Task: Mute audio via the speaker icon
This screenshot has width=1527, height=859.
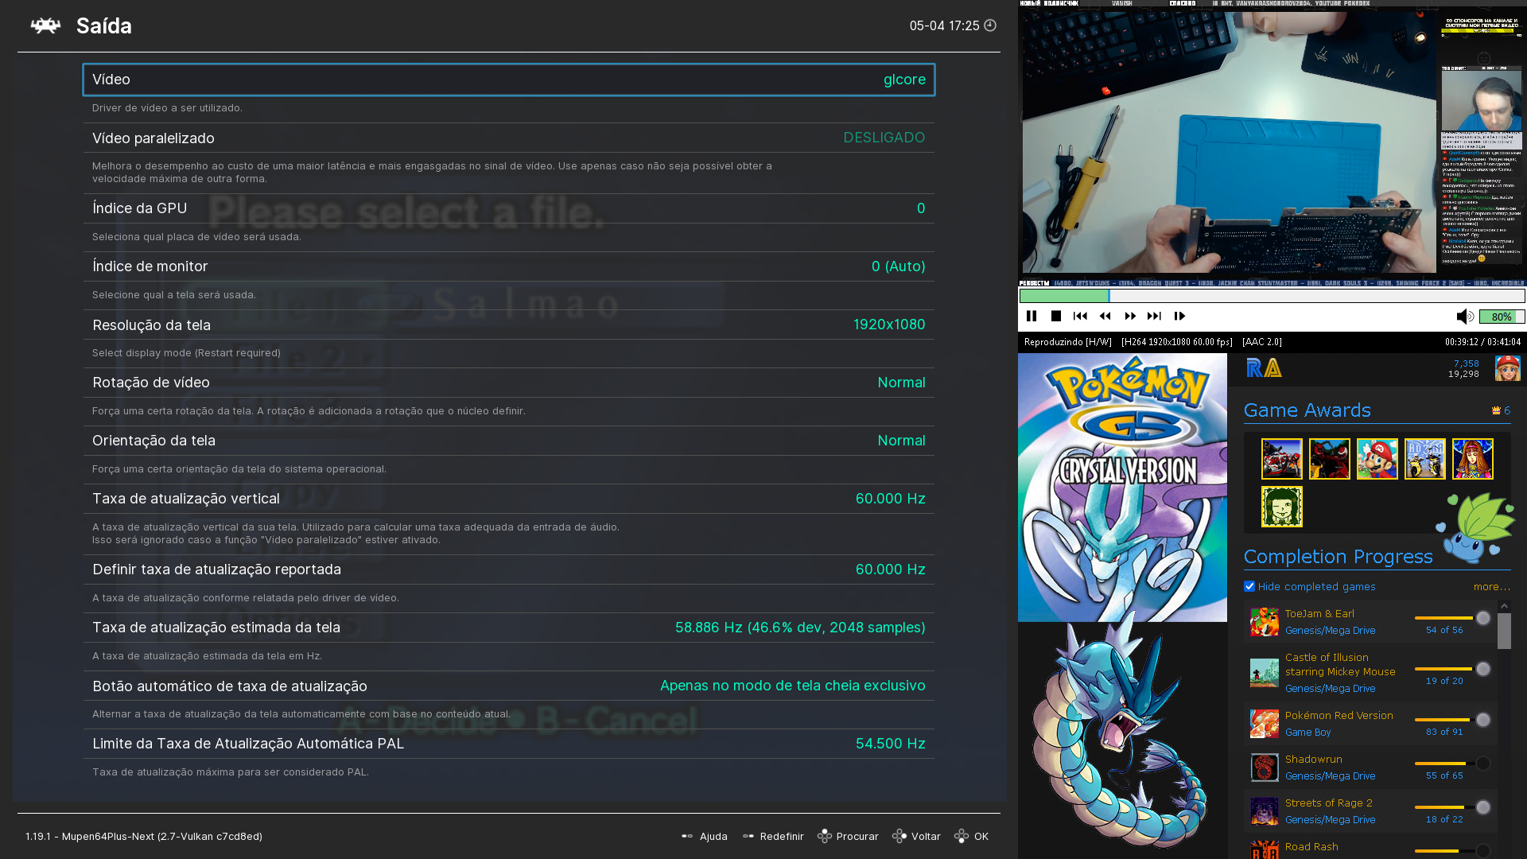Action: click(x=1464, y=317)
